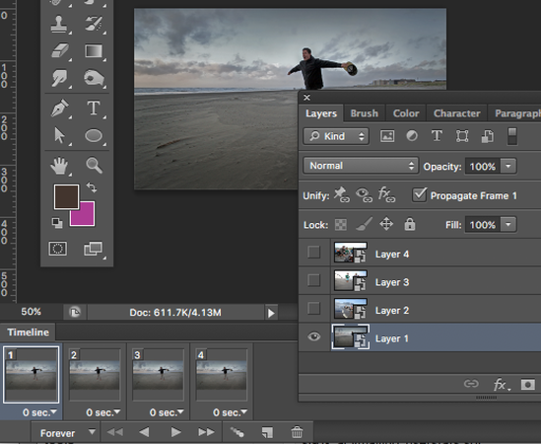Filter layers by pixel layers
Screen dimensions: 541x444
(387, 136)
